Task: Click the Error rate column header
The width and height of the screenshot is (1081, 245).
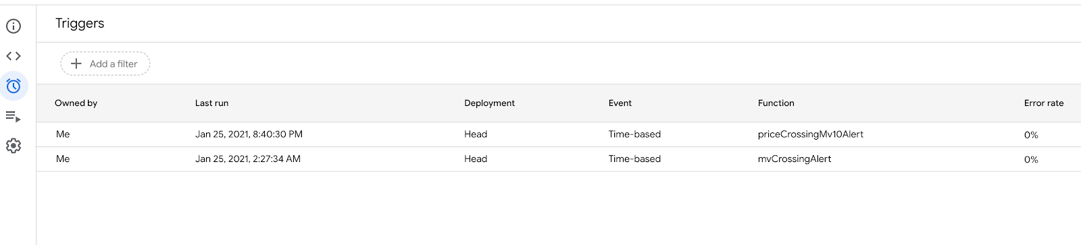Action: pyautogui.click(x=1044, y=103)
